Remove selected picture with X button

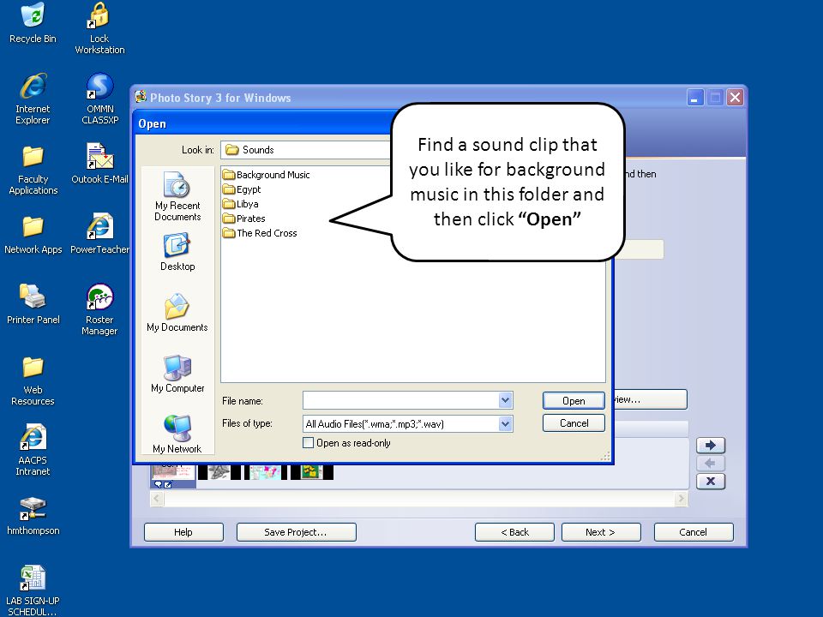click(x=711, y=481)
